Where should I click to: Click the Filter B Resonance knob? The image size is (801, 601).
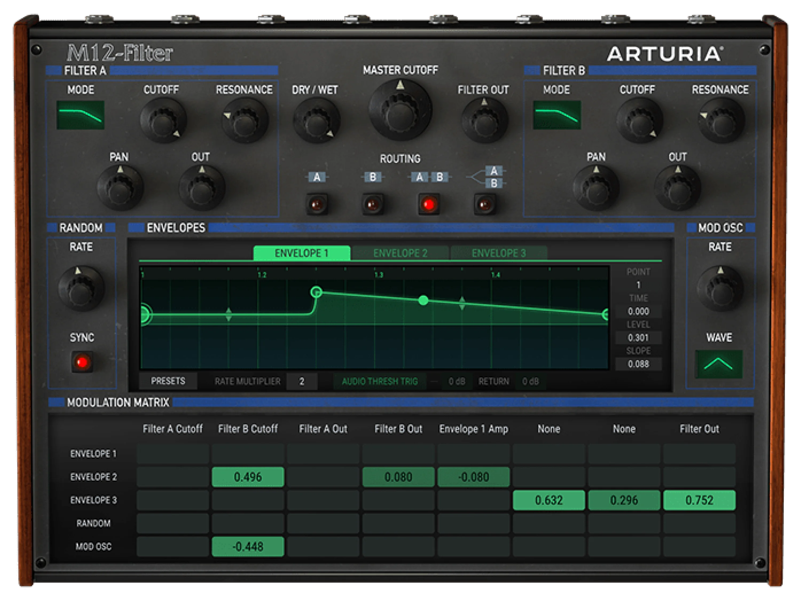click(x=721, y=121)
